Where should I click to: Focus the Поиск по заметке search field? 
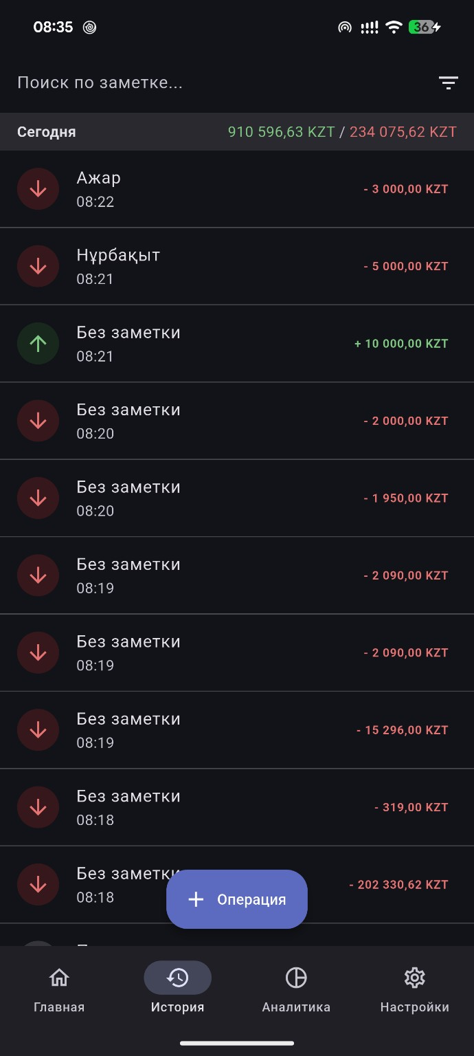pos(220,83)
